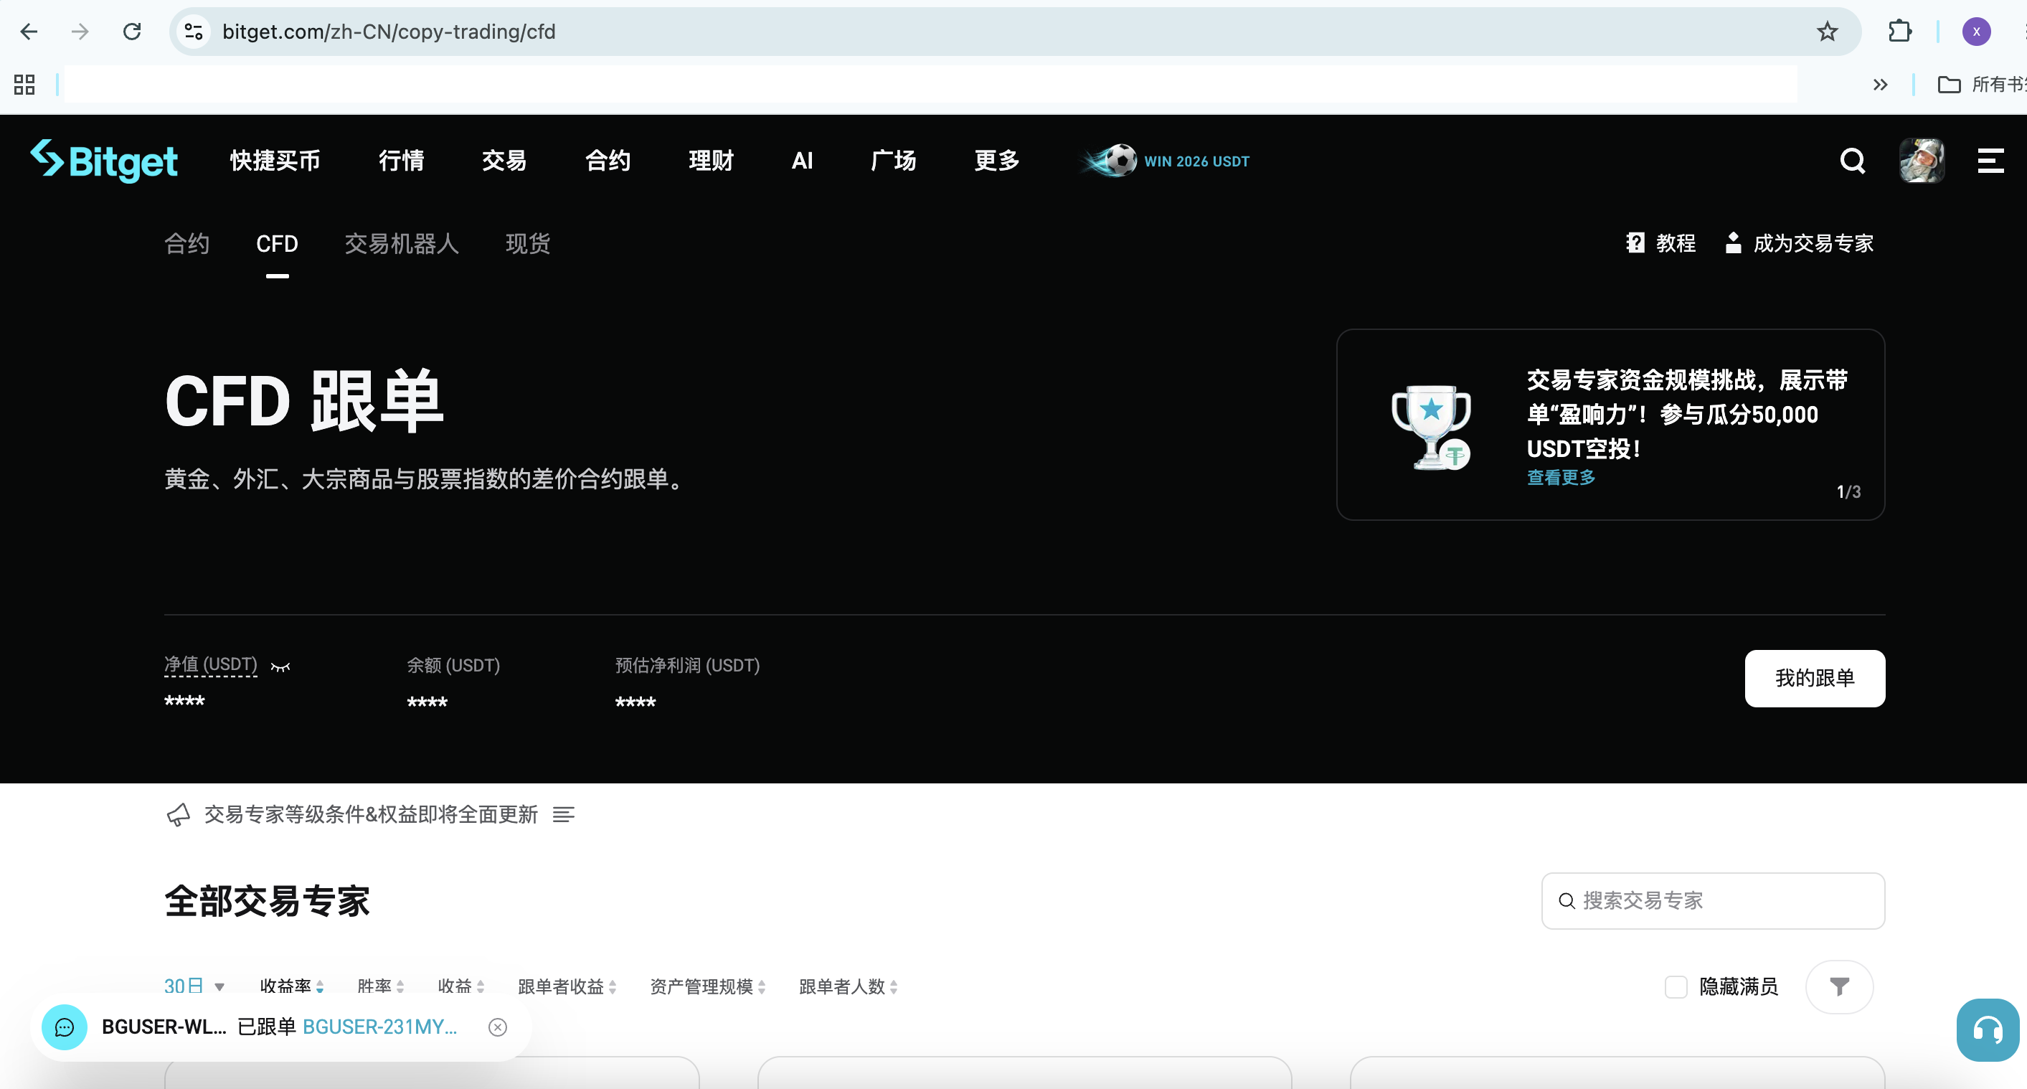Click the megaphone announcement icon
This screenshot has width=2027, height=1089.
tap(179, 814)
